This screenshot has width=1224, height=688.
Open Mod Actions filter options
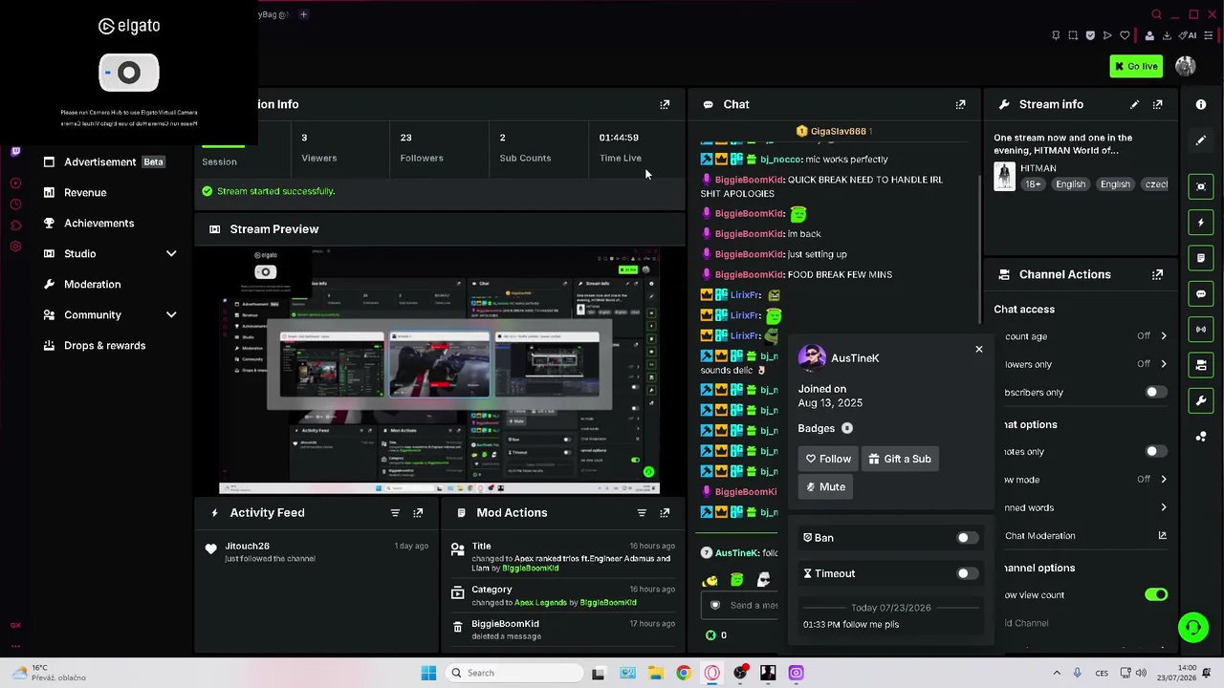[642, 513]
